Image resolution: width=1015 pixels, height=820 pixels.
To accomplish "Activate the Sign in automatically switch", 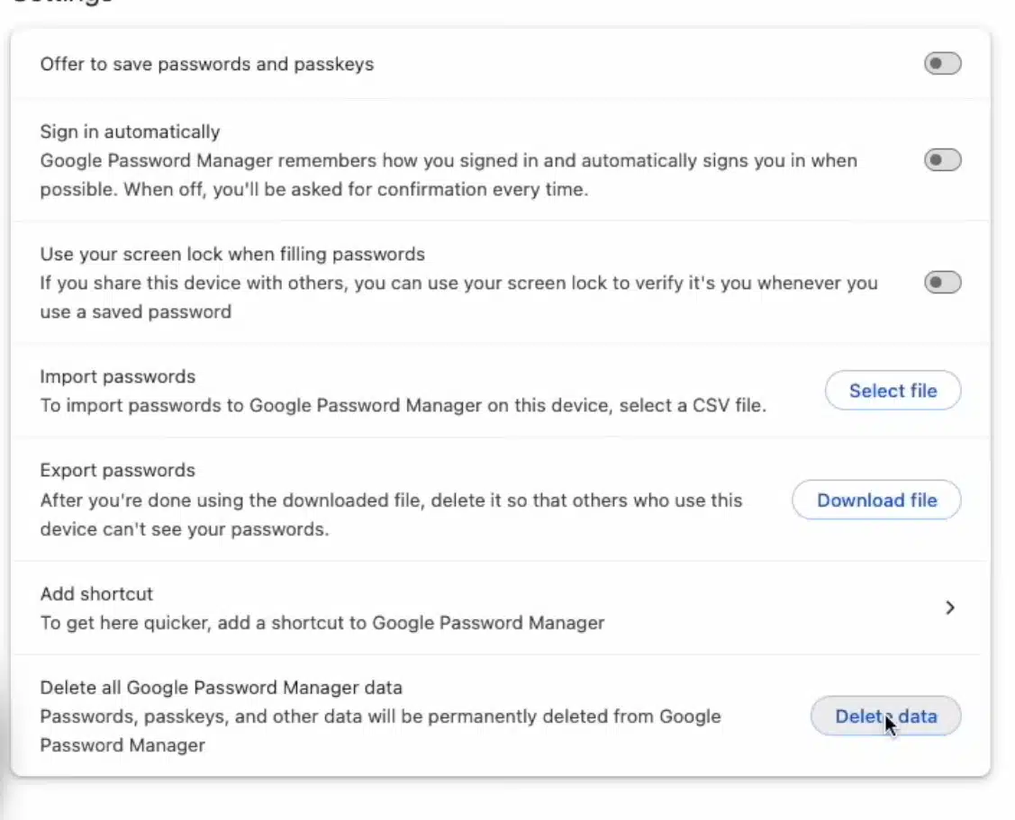I will pyautogui.click(x=942, y=159).
